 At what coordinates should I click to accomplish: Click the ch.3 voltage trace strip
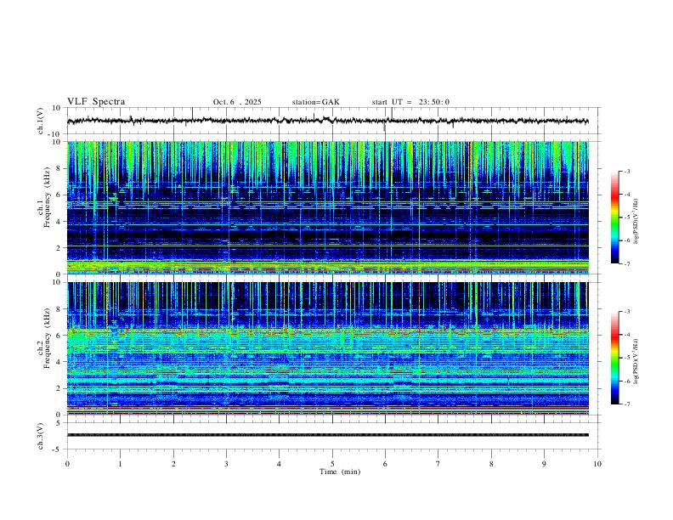(x=328, y=435)
